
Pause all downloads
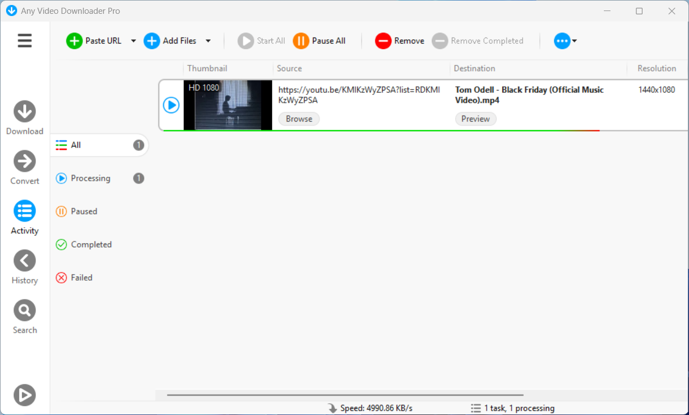click(320, 41)
